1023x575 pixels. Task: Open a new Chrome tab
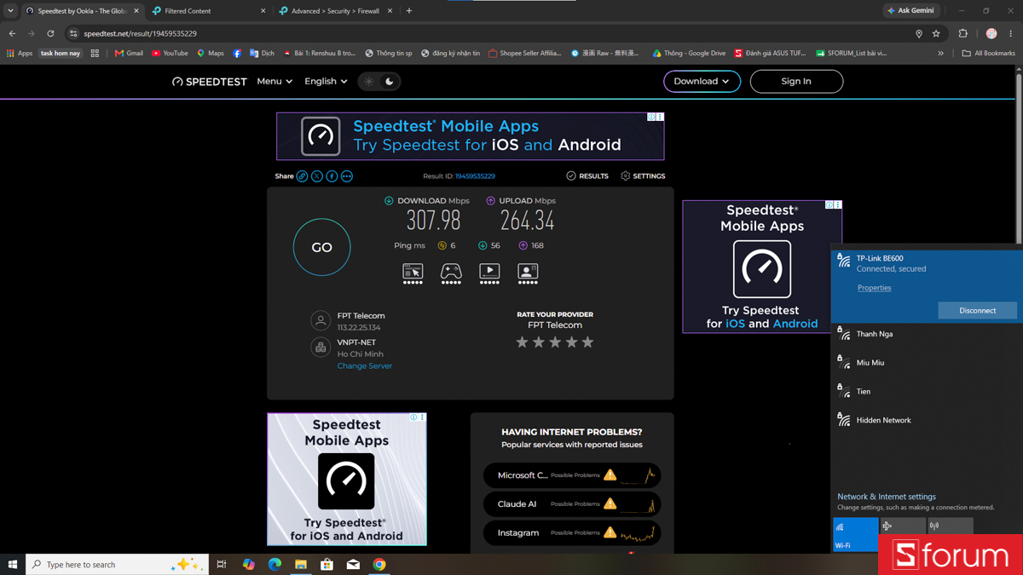(x=409, y=11)
